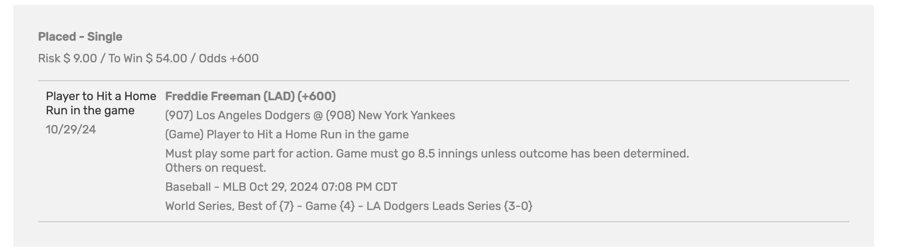The image size is (898, 250).
Task: Click the 10/29/24 date
Action: (x=71, y=129)
